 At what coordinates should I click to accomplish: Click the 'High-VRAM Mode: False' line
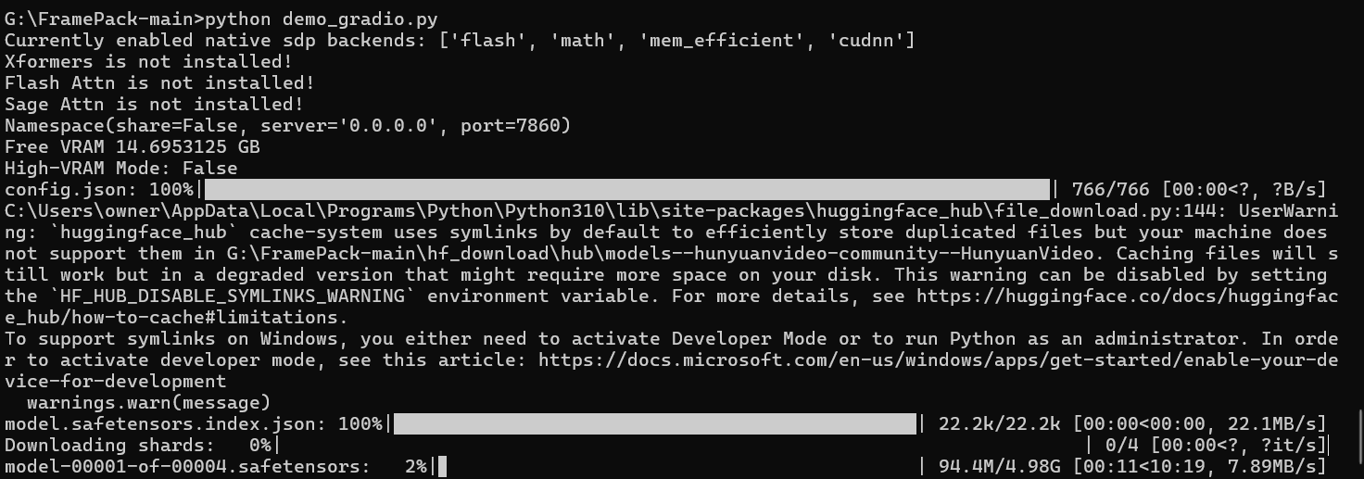tap(121, 169)
